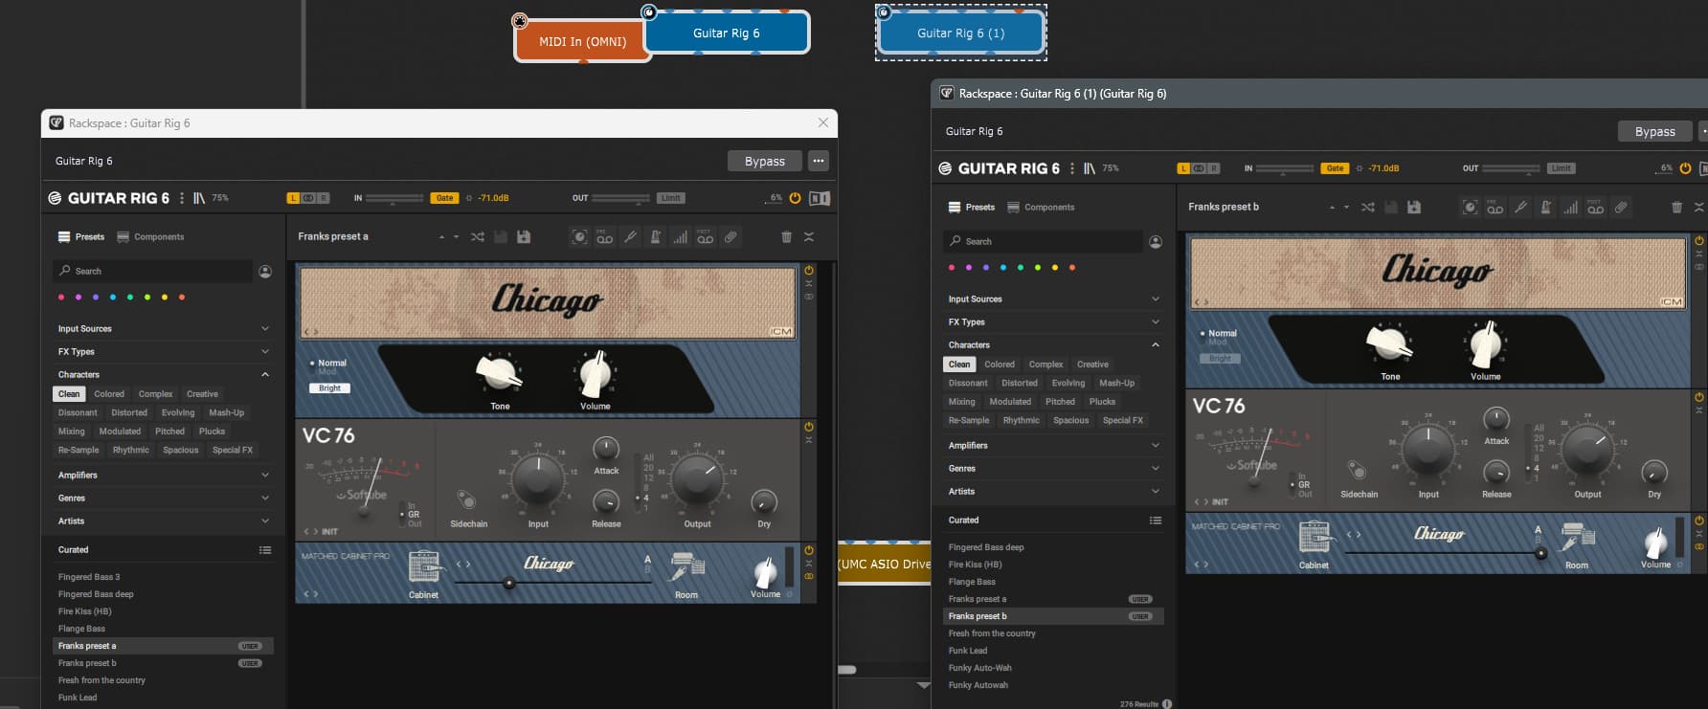Select Colored character tag in right browser
Viewport: 1708px width, 709px height.
(x=1000, y=365)
